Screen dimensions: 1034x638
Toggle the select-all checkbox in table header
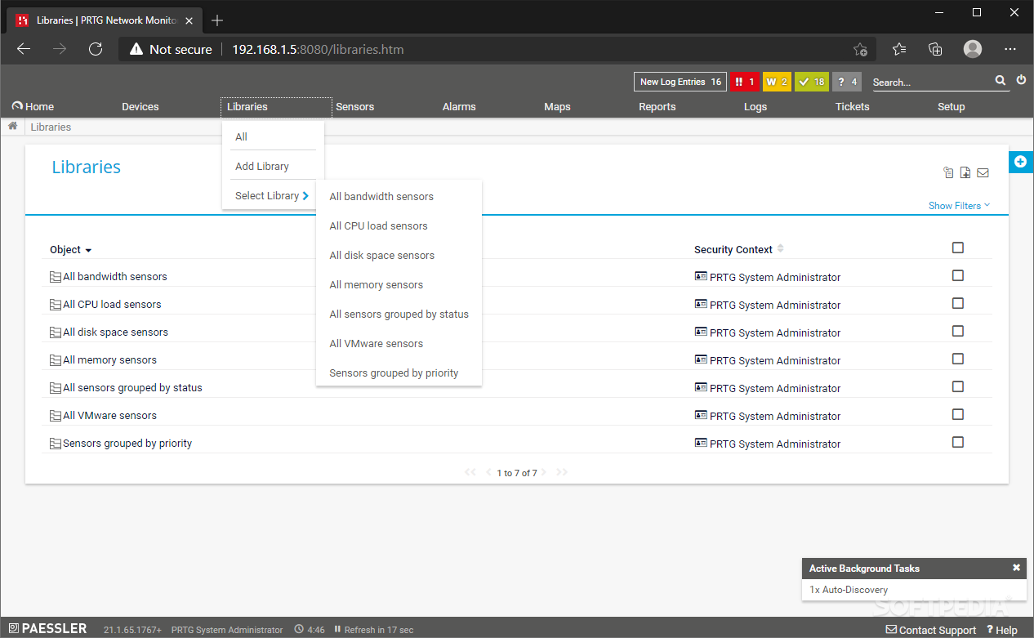click(x=958, y=248)
